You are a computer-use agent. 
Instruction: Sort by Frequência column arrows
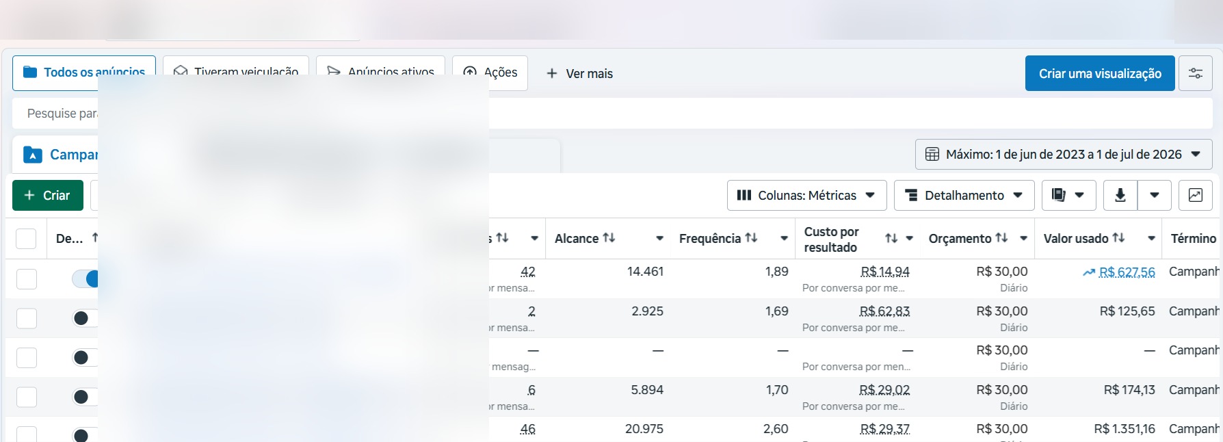tap(751, 238)
